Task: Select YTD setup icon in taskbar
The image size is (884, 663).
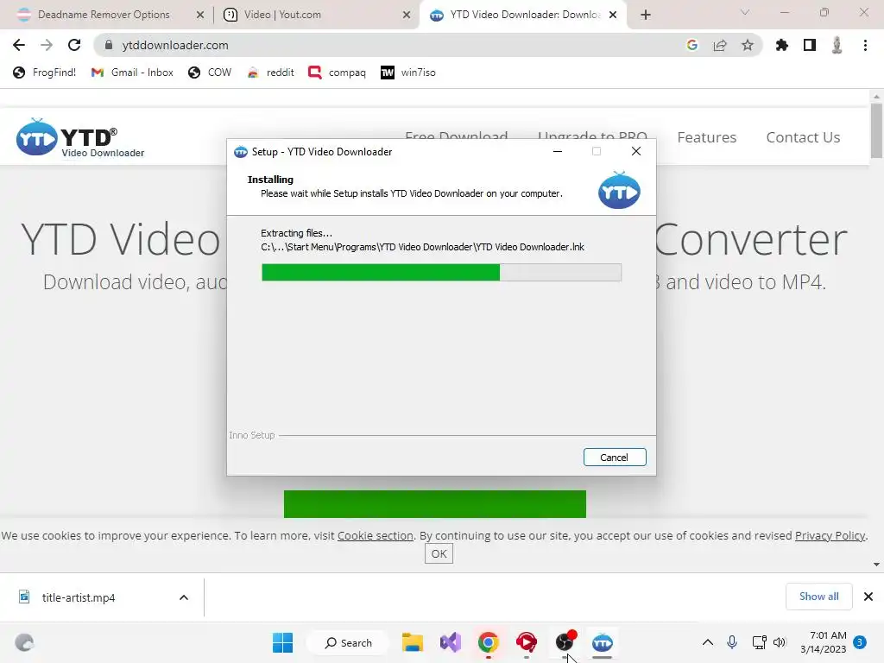Action: click(x=602, y=642)
